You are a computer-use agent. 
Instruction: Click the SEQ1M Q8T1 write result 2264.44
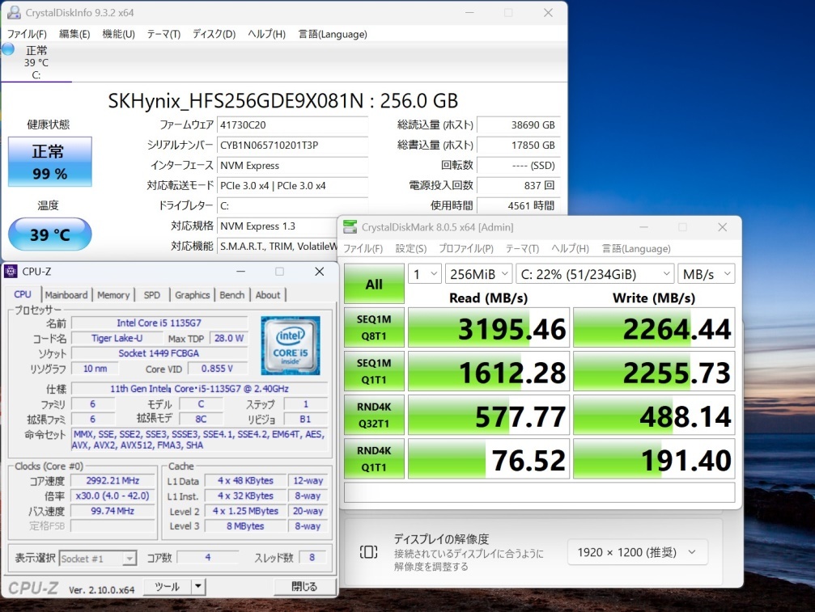(x=654, y=327)
